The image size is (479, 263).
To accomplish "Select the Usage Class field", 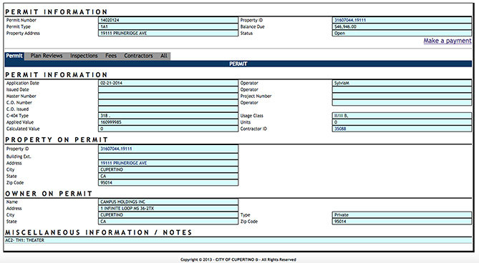I will point(402,116).
